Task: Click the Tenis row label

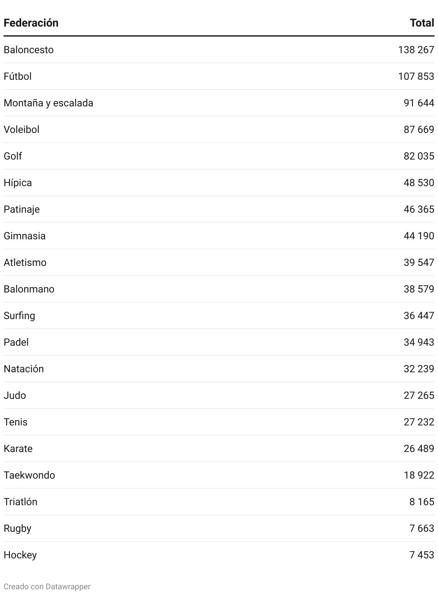Action: pyautogui.click(x=15, y=422)
